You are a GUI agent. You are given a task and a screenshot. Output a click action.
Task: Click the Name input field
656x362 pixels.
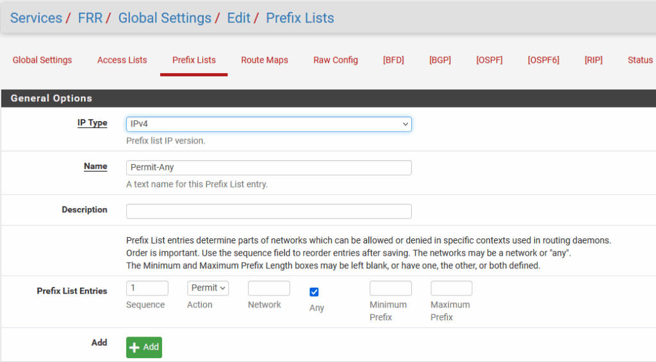click(x=268, y=168)
